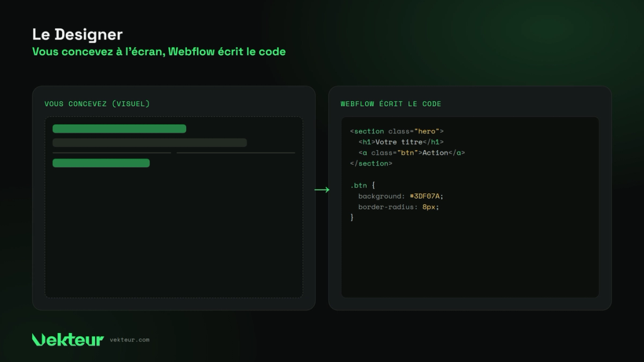
Task: Click the background: #3DF07A line
Action: [401, 196]
